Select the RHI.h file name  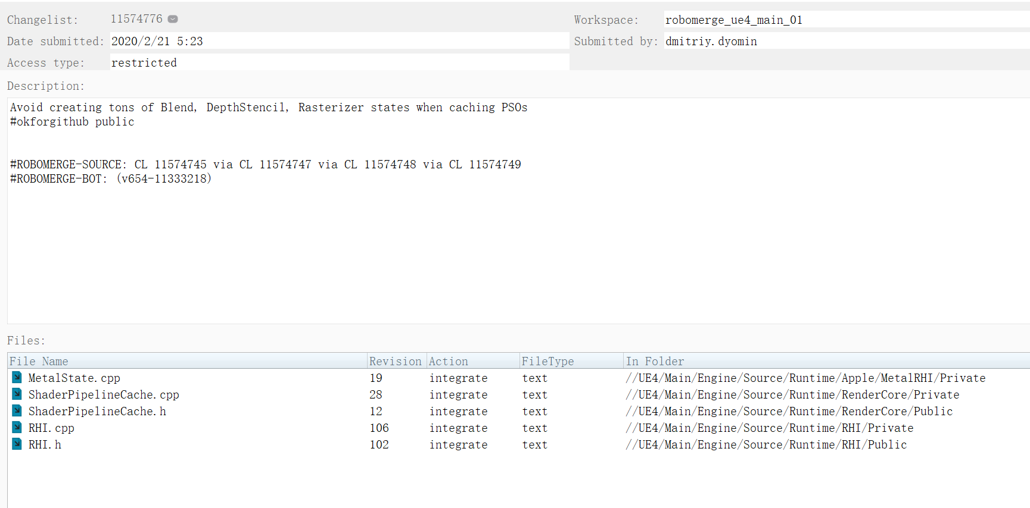point(45,444)
